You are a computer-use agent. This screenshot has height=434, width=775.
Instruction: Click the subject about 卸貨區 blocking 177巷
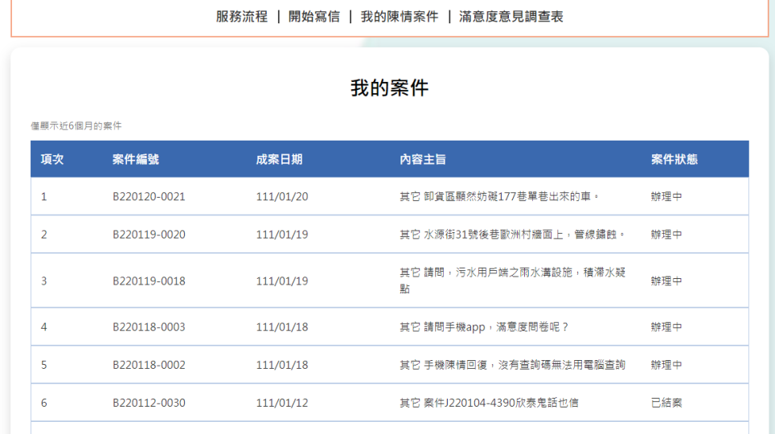[x=499, y=196]
